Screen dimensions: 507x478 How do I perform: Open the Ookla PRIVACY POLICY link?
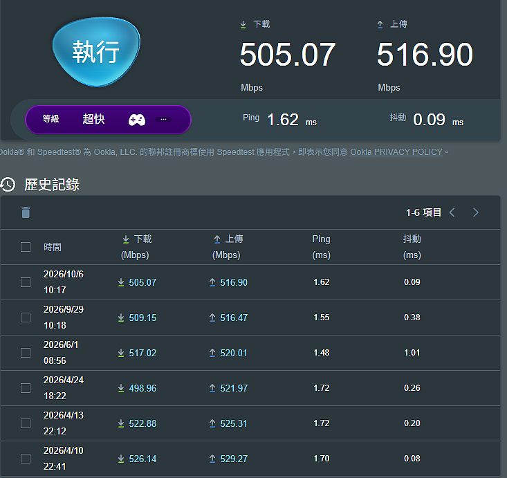pyautogui.click(x=396, y=152)
